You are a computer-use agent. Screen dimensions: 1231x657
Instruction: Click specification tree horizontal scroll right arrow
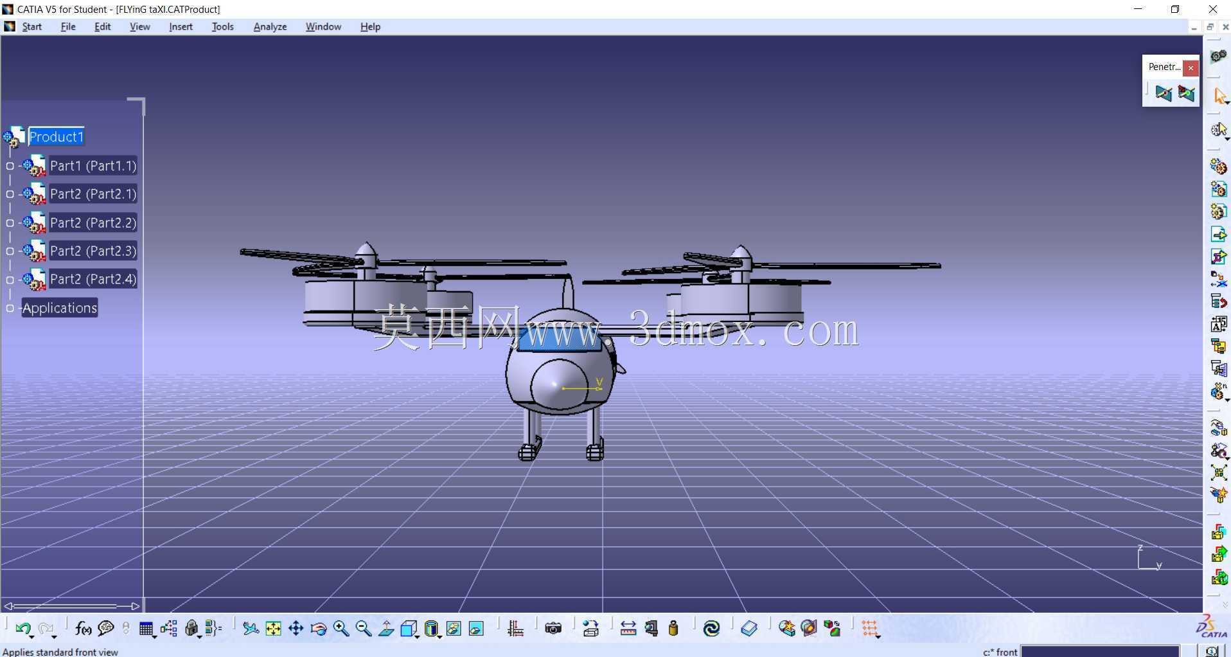click(135, 606)
